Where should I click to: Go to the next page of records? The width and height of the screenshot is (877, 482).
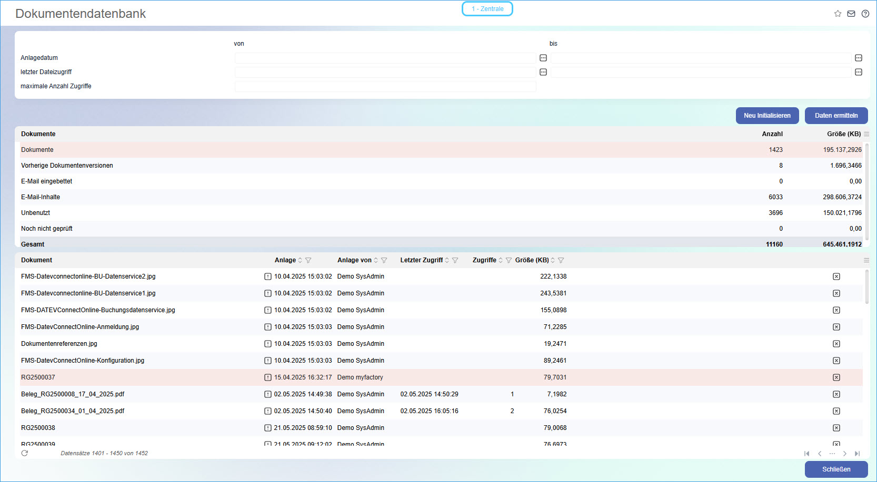click(x=844, y=454)
